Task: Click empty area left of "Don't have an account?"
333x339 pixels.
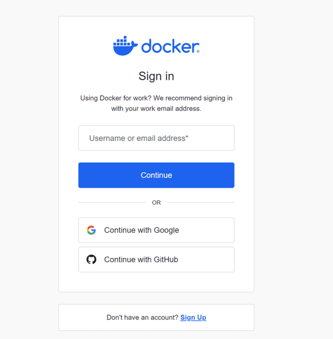Action: (83, 317)
